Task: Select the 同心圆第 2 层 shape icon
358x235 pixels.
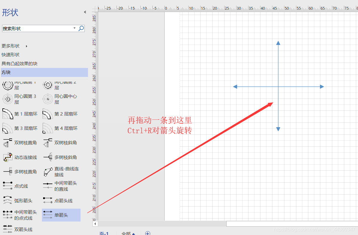Action: click(x=48, y=85)
